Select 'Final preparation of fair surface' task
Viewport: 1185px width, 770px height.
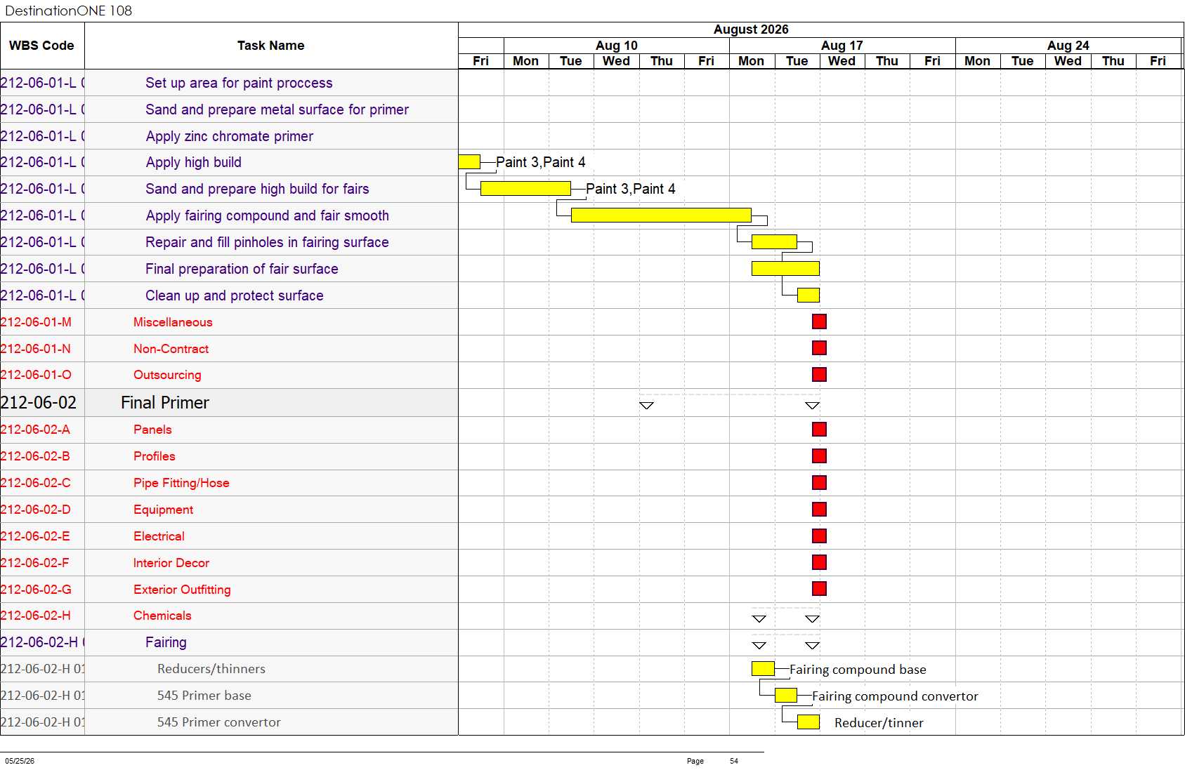point(242,269)
